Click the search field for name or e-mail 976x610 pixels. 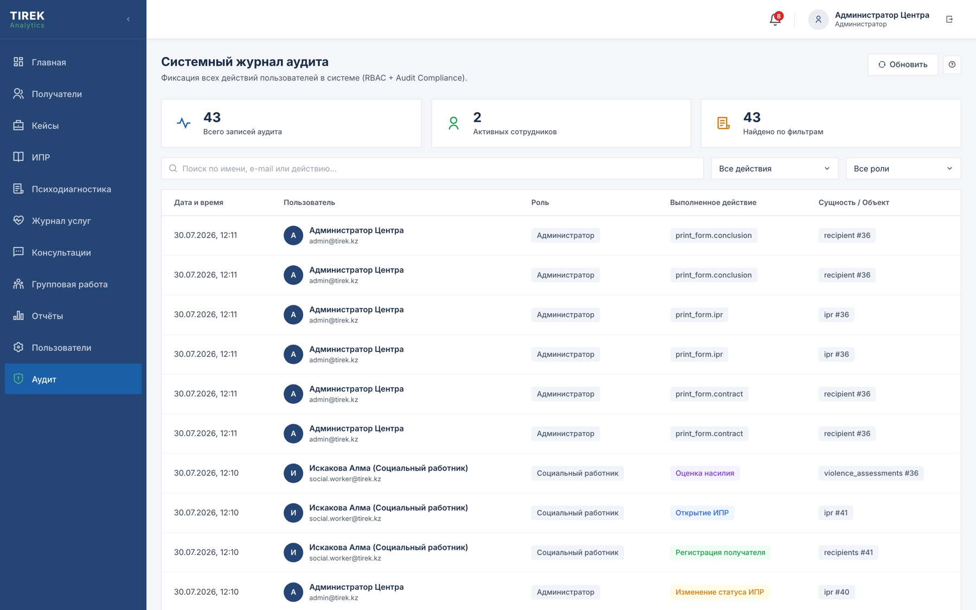tap(432, 169)
